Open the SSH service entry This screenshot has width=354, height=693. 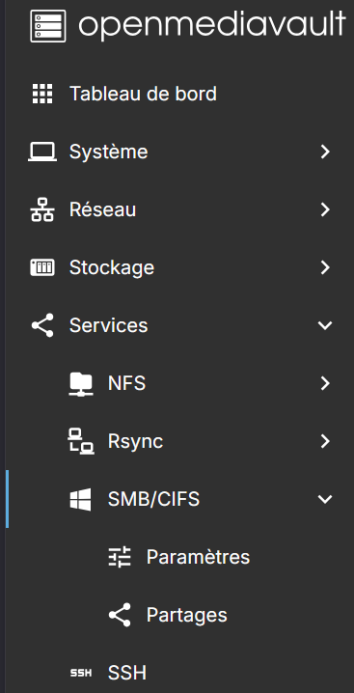(127, 673)
